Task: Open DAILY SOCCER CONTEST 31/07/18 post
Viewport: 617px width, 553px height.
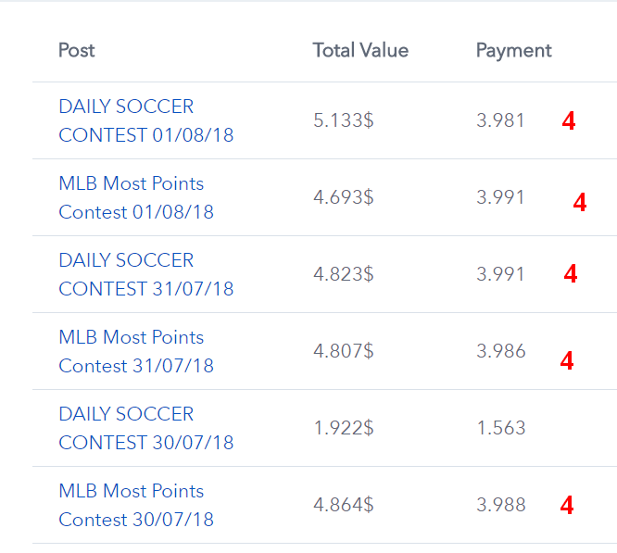Action: pyautogui.click(x=146, y=274)
